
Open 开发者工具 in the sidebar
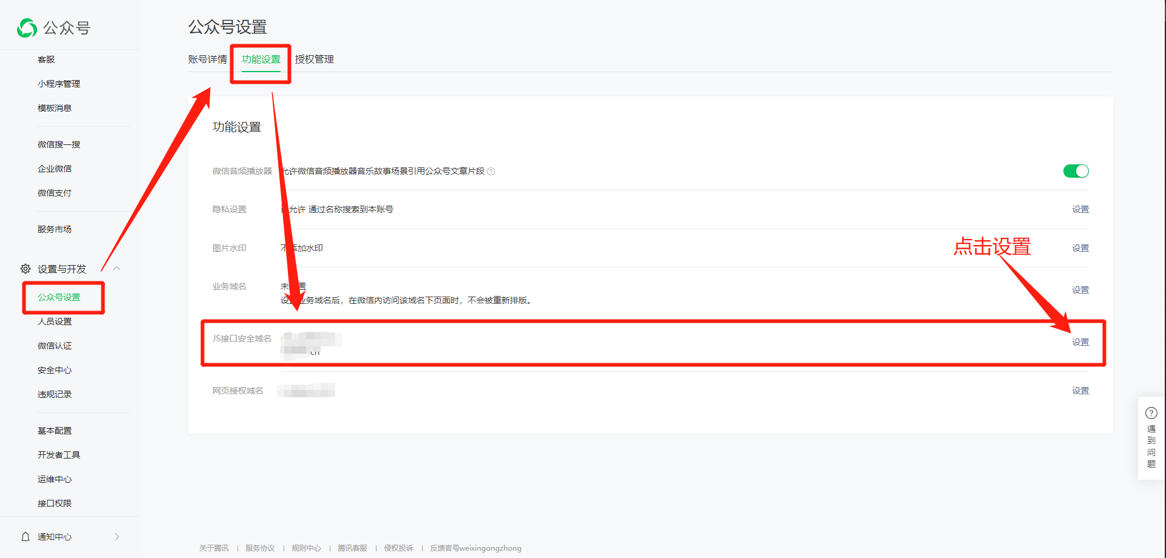pyautogui.click(x=59, y=455)
